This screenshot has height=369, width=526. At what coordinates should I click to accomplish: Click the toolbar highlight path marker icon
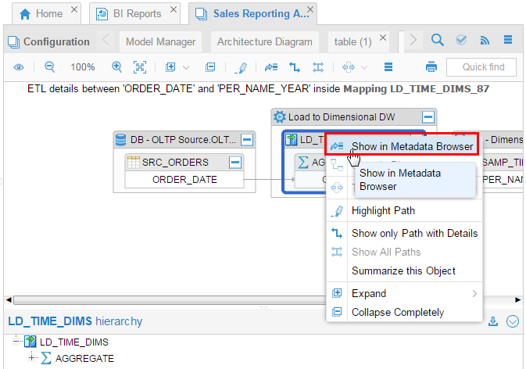click(x=241, y=67)
